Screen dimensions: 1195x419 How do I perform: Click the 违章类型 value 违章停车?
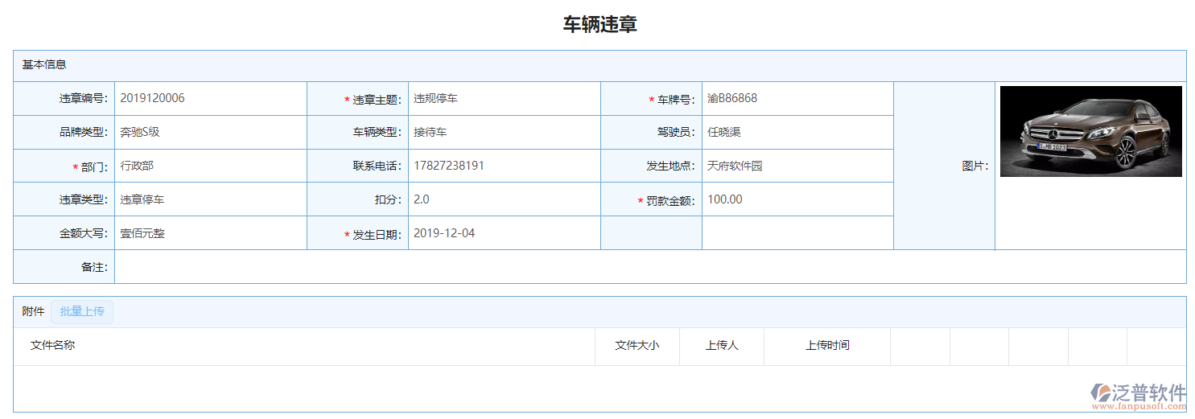142,199
